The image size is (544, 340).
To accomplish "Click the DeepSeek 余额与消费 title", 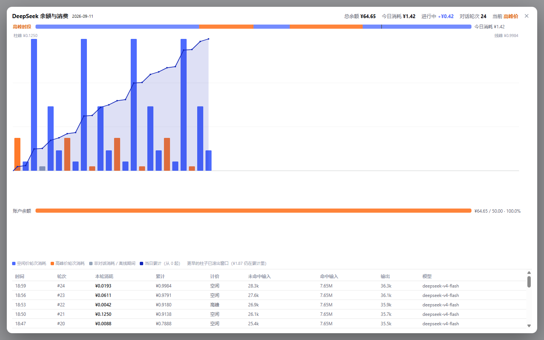I will (40, 16).
